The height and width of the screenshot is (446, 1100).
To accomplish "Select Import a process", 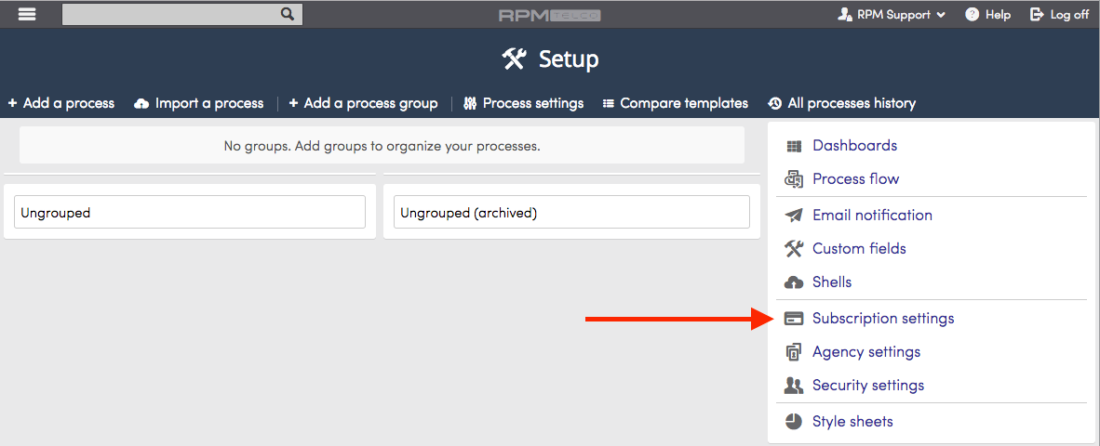I will click(198, 104).
